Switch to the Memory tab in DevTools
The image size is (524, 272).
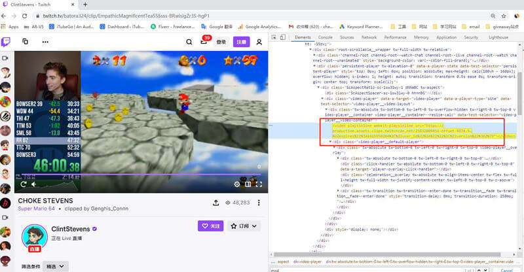click(421, 37)
